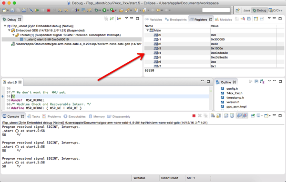Open the Debug launch dropdown arrow

point(100,10)
